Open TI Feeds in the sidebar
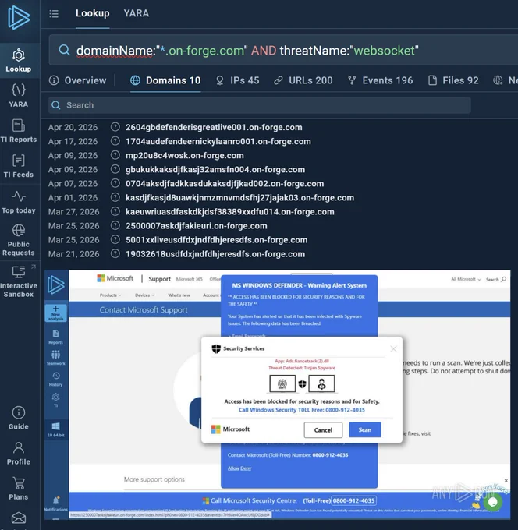The height and width of the screenshot is (530, 518). [x=19, y=166]
